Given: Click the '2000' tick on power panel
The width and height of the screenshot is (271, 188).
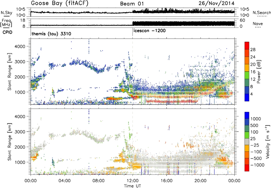Looking at the screenshot, I should 20,77.
